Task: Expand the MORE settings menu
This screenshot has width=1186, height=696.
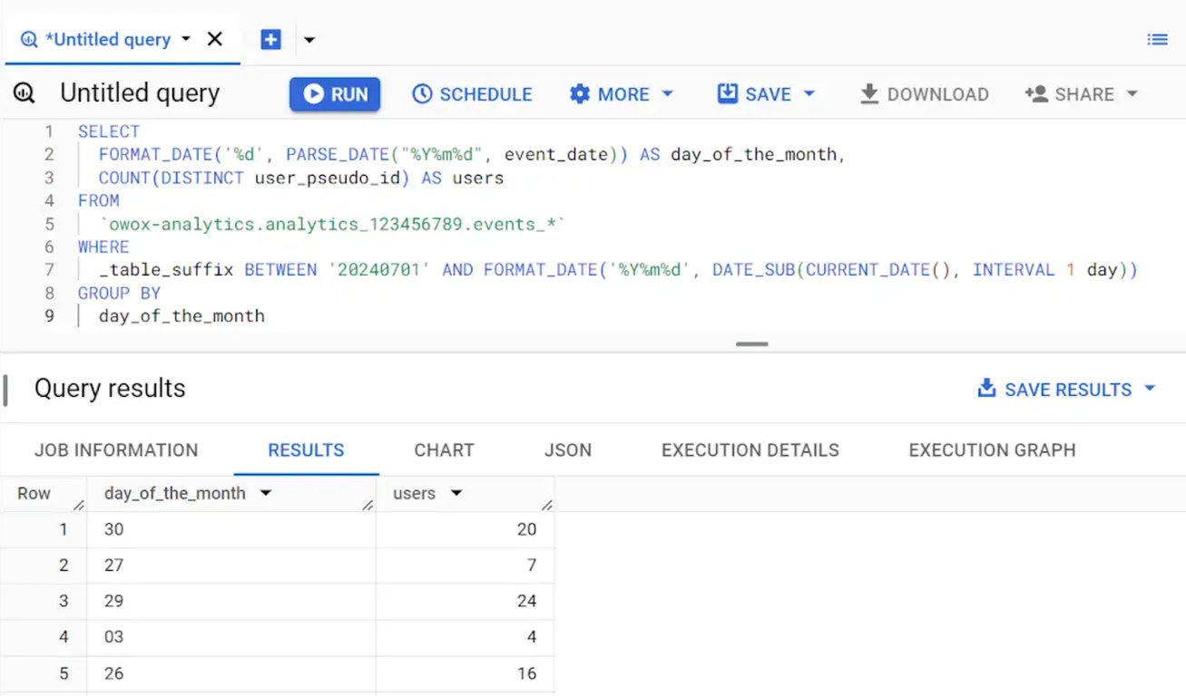Action: click(622, 94)
